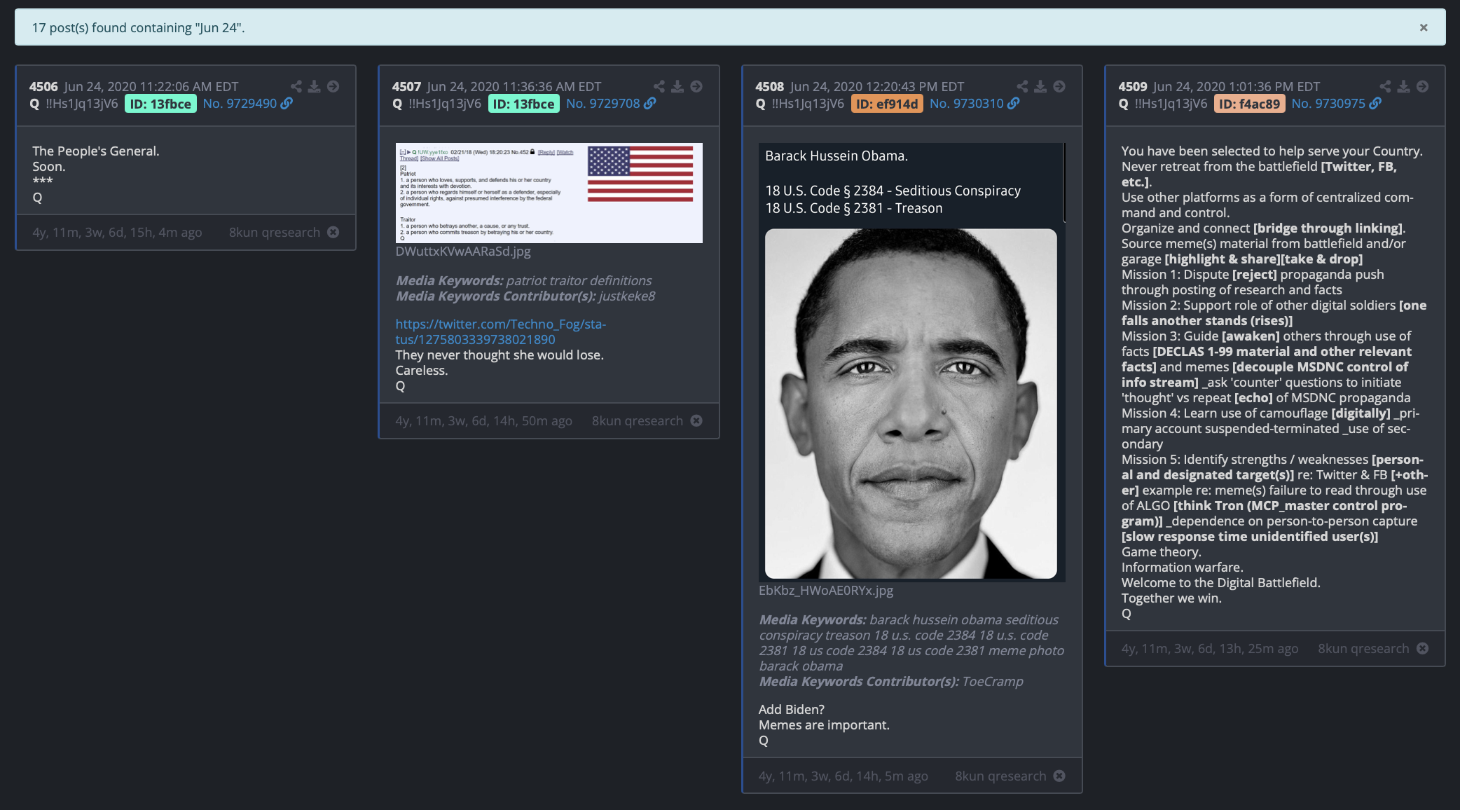This screenshot has height=810, width=1460.
Task: Open post link No. 9729708
Action: coord(602,104)
